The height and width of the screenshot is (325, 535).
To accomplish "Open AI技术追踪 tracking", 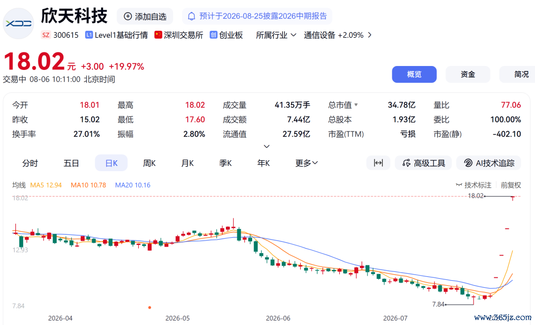I will click(488, 163).
